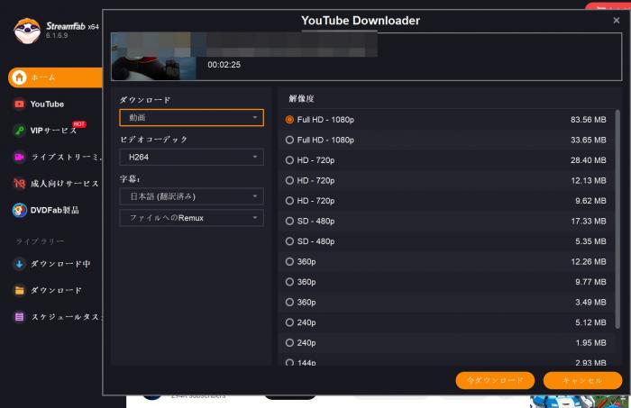
Task: Open VIPサービス in the sidebar
Action: click(x=53, y=131)
